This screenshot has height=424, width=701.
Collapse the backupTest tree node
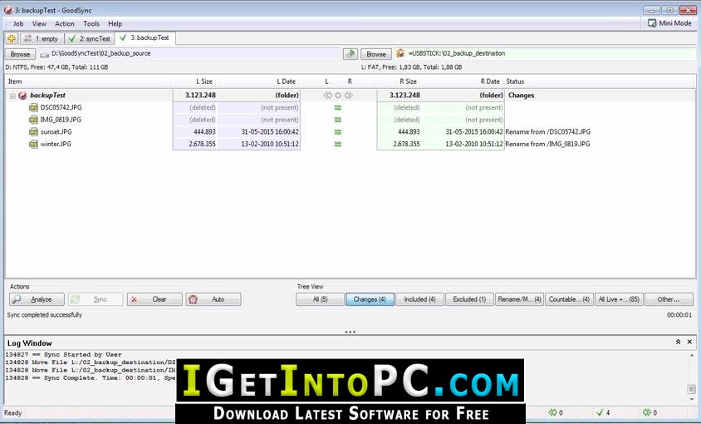[x=12, y=96]
